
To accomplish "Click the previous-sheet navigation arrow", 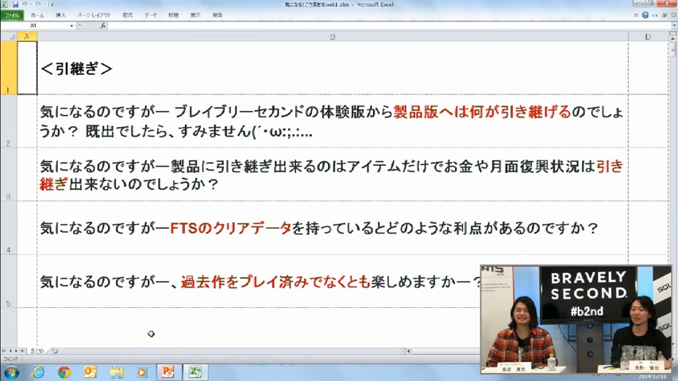I will (11, 351).
